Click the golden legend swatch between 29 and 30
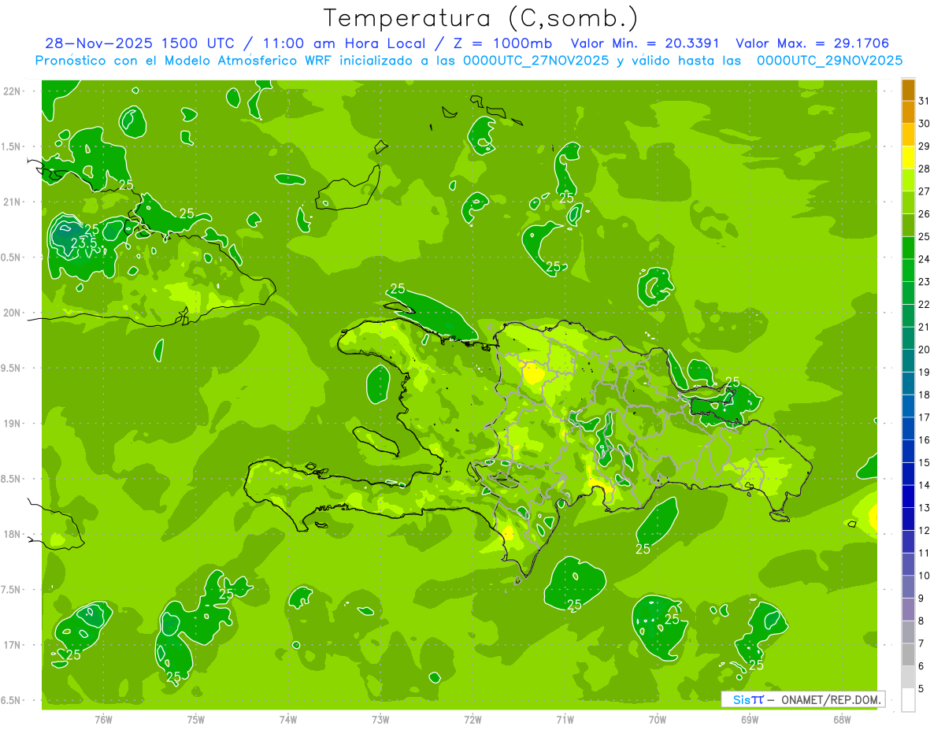This screenshot has height=730, width=945. pyautogui.click(x=908, y=135)
